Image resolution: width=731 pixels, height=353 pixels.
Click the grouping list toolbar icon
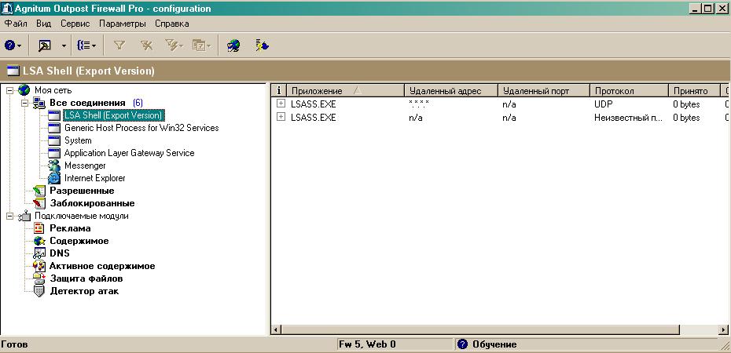tap(86, 45)
